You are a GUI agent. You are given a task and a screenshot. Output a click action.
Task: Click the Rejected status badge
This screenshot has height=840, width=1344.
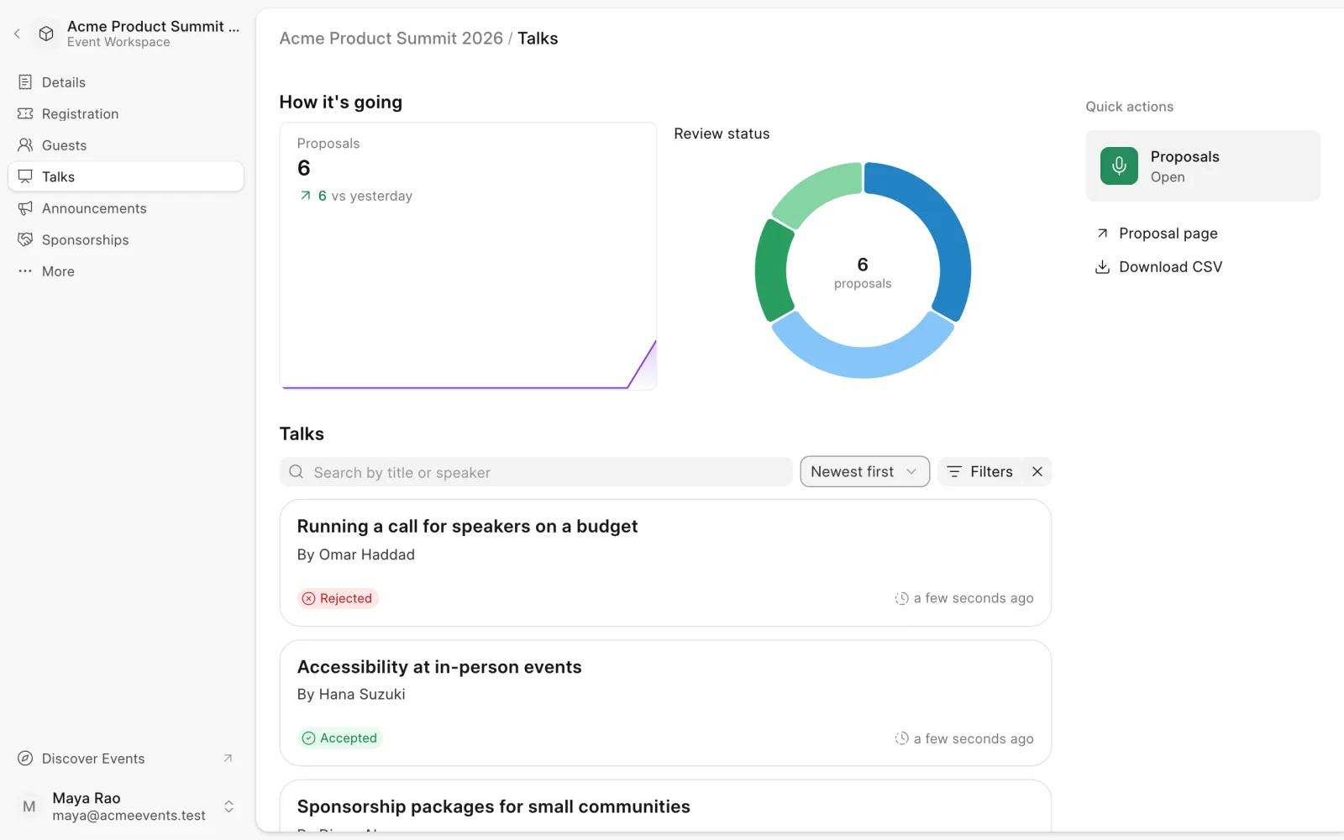tap(338, 598)
